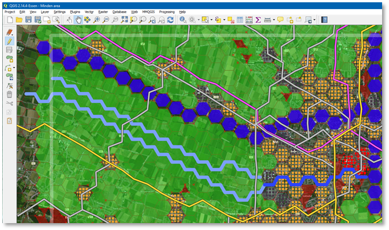Viewport: 389px width, 230px height.
Task: Open the MMQGIS menu
Action: click(x=148, y=11)
